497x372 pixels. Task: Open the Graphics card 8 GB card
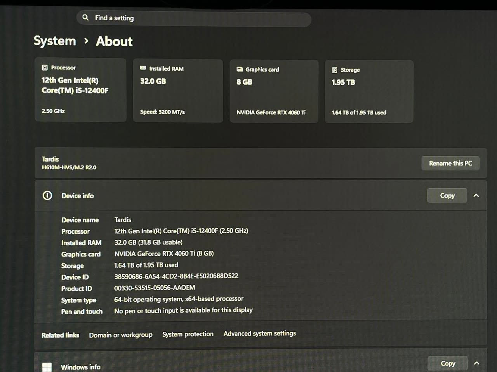click(x=274, y=91)
